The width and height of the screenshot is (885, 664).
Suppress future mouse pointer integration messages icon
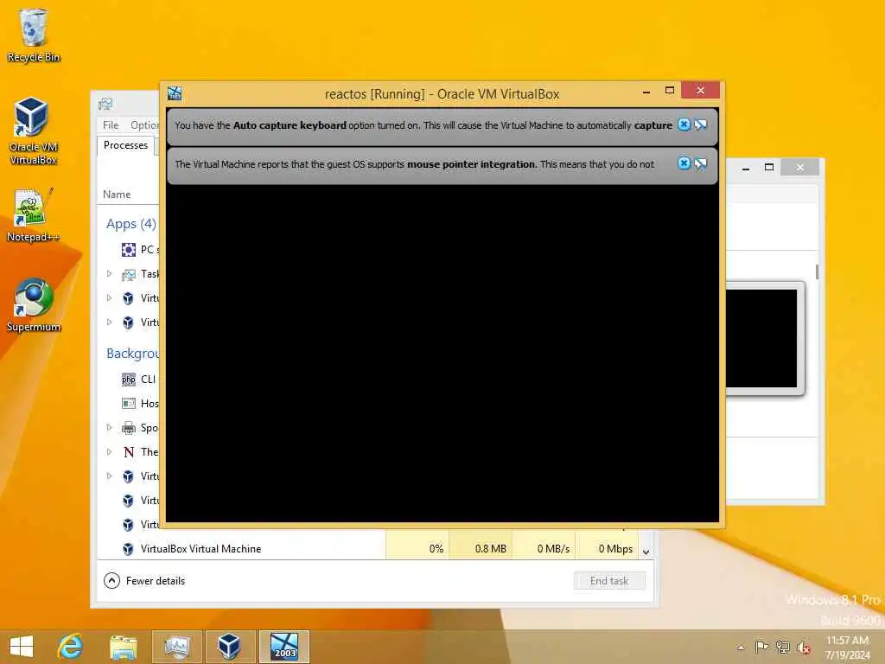point(700,163)
